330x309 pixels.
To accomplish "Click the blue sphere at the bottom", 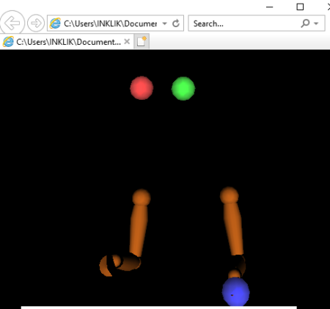I will (x=235, y=291).
